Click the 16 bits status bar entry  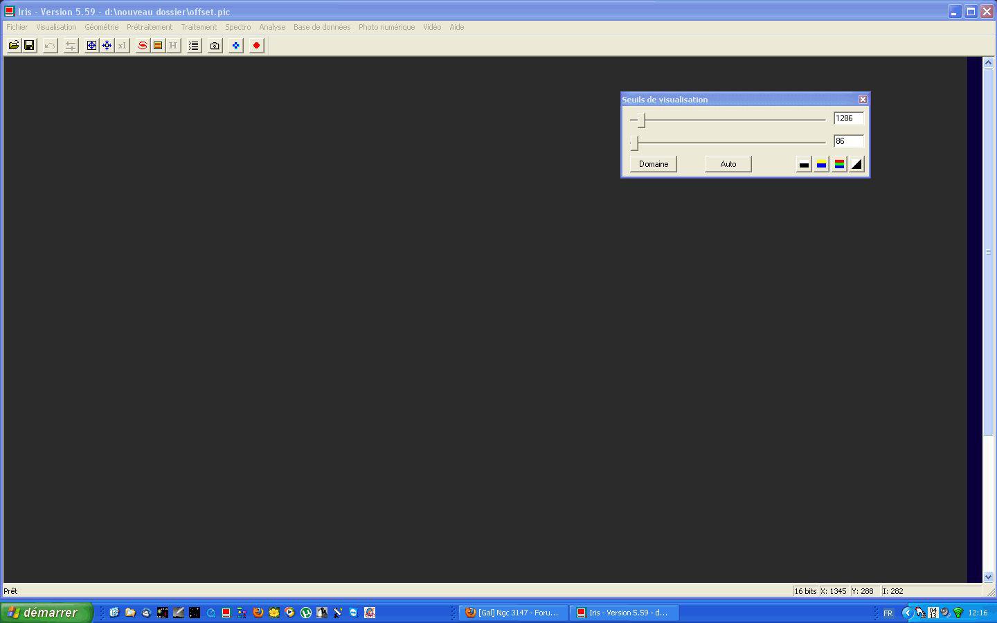805,591
